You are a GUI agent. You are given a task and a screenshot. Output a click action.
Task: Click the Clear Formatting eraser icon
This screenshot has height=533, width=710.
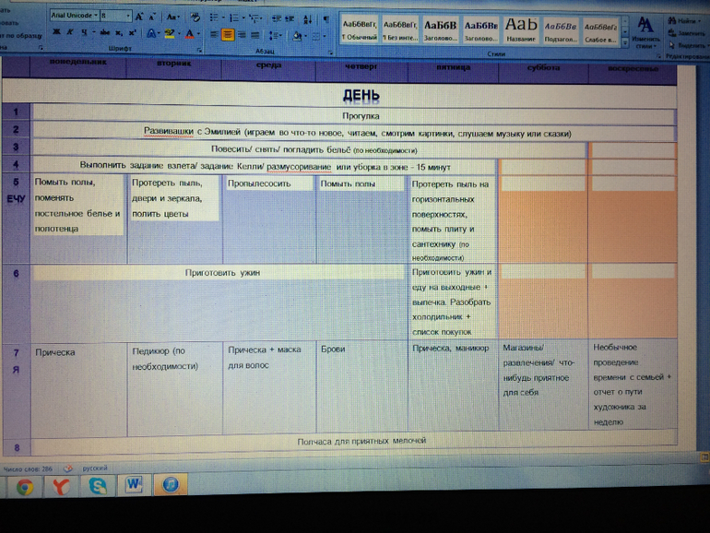pyautogui.click(x=195, y=17)
